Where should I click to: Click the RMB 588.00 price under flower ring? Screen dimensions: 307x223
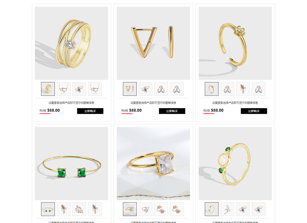pos(213,110)
